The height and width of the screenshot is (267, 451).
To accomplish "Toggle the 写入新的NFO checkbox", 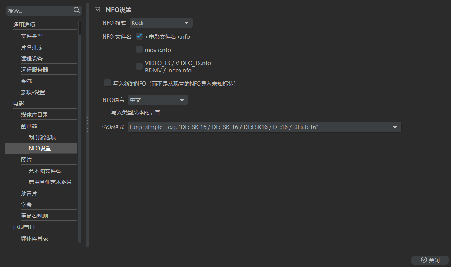I will pos(107,83).
